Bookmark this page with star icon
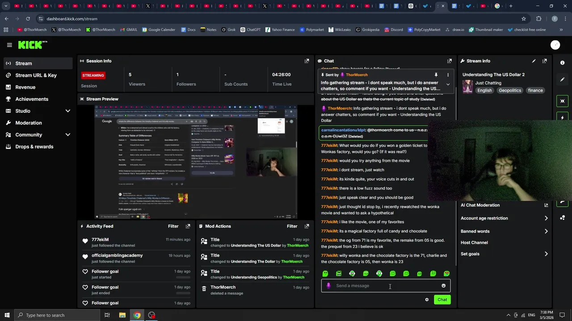572x321 pixels. pyautogui.click(x=524, y=19)
